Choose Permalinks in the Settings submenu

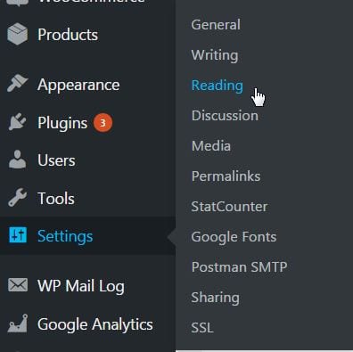click(x=226, y=176)
